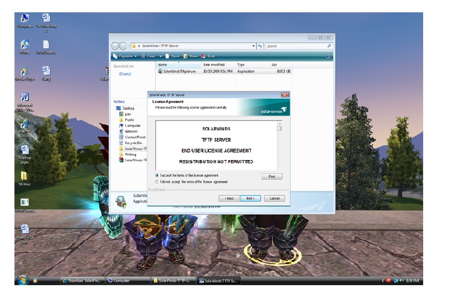The height and width of the screenshot is (298, 451).
Task: Click the Burn toolbar button
Action: tap(208, 56)
